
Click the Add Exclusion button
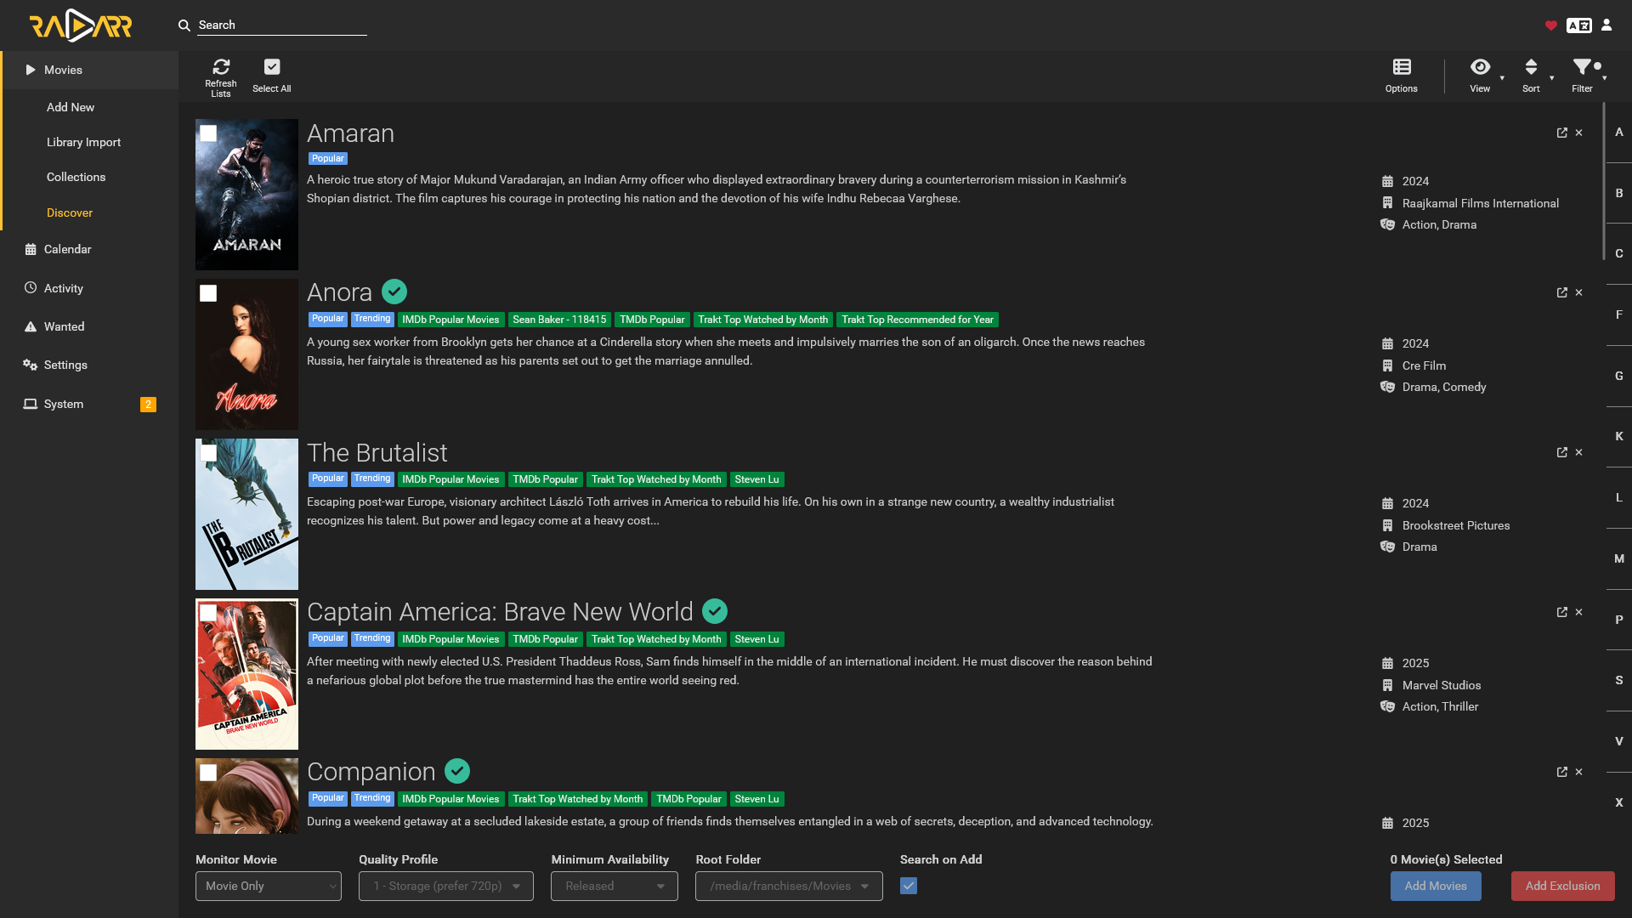1562,886
